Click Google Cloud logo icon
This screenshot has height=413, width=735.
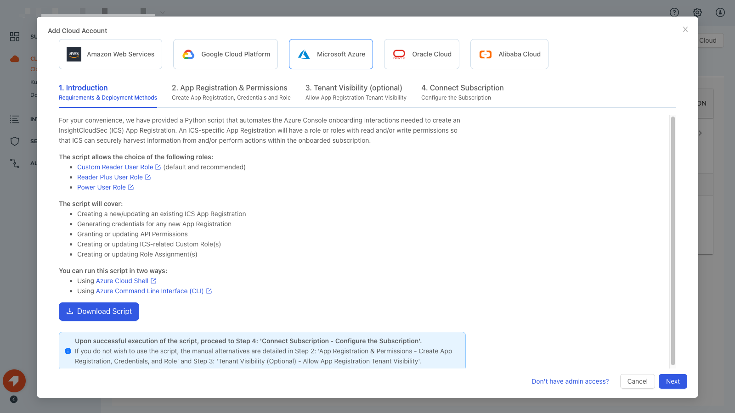click(188, 54)
